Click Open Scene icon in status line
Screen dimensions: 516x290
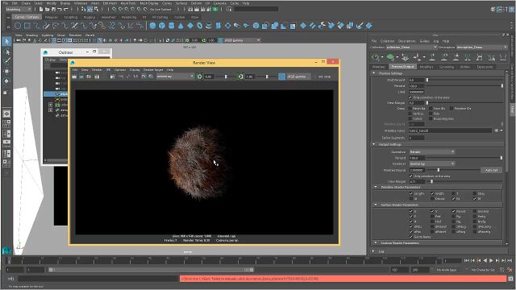point(48,9)
